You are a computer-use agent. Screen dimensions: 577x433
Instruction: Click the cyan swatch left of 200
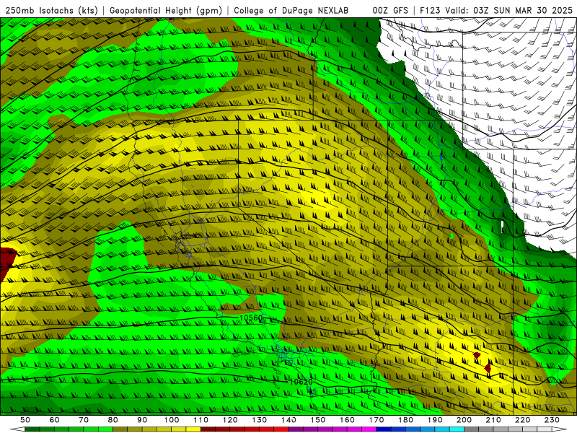pyautogui.click(x=457, y=429)
